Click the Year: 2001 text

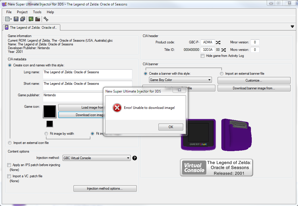click(x=16, y=52)
